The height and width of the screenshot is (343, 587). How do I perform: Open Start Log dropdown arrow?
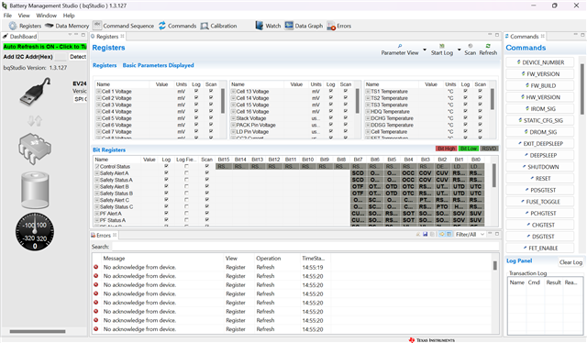coord(459,50)
